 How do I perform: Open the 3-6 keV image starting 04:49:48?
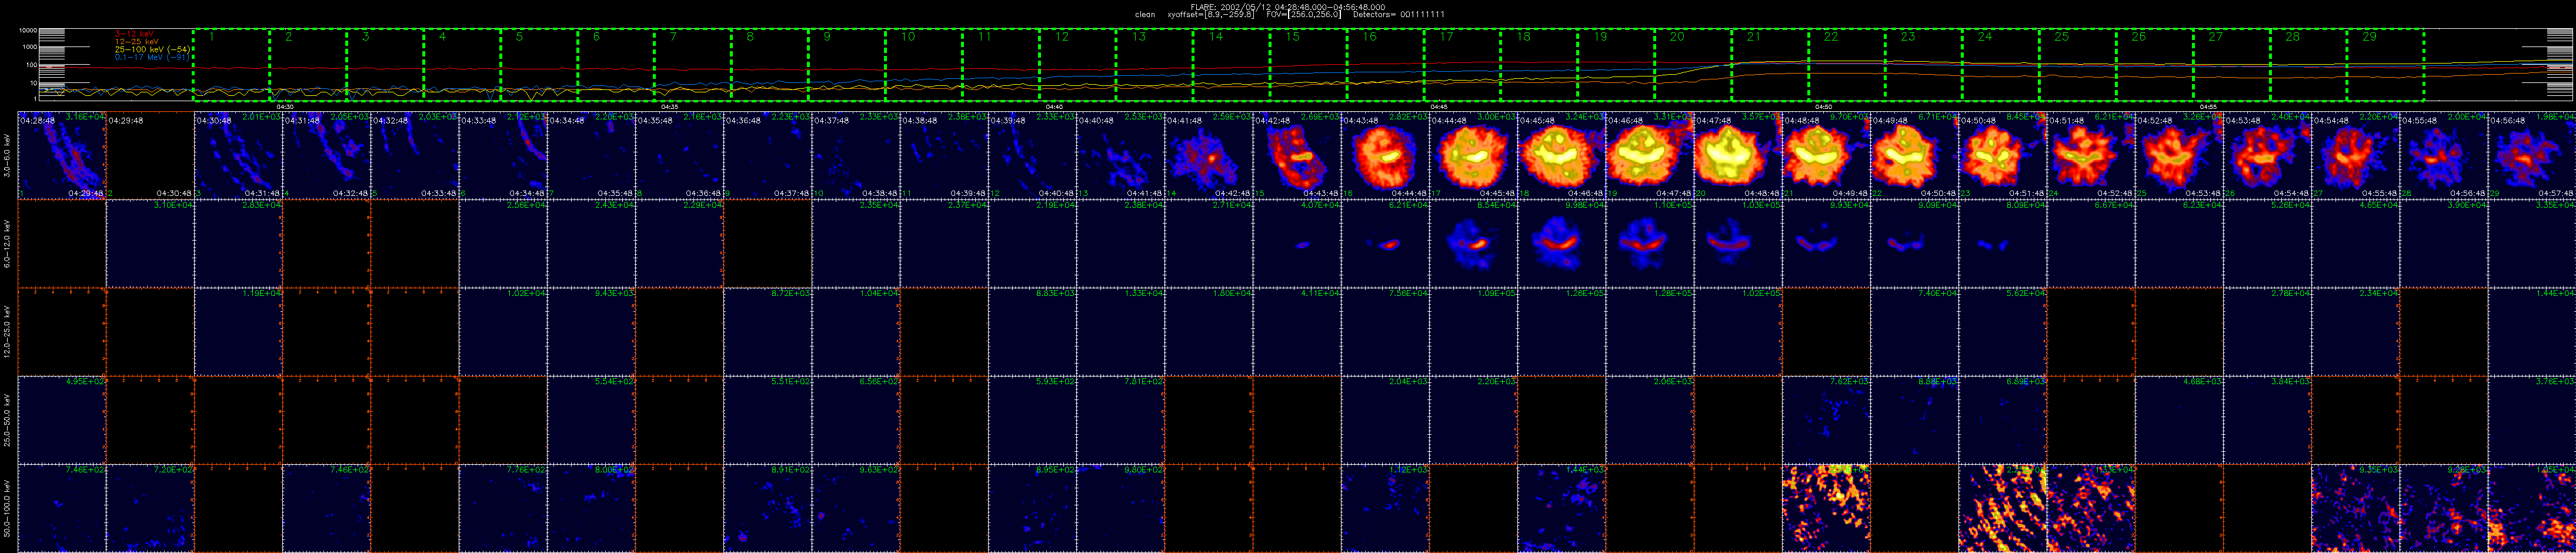click(x=1913, y=155)
